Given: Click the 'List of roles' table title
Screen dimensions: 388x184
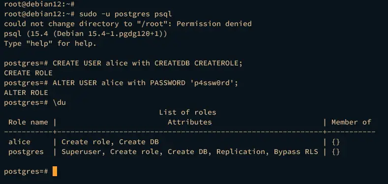Looking at the screenshot, I should (187, 112).
